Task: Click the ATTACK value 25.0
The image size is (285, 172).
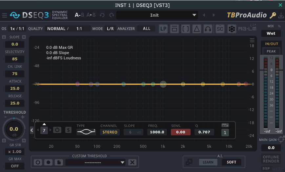Action: (15, 88)
